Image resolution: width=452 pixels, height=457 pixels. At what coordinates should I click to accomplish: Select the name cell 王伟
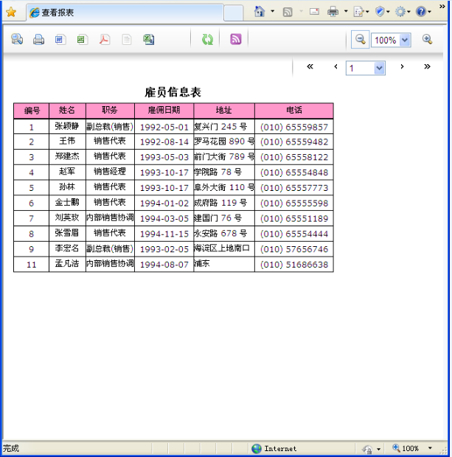point(67,142)
